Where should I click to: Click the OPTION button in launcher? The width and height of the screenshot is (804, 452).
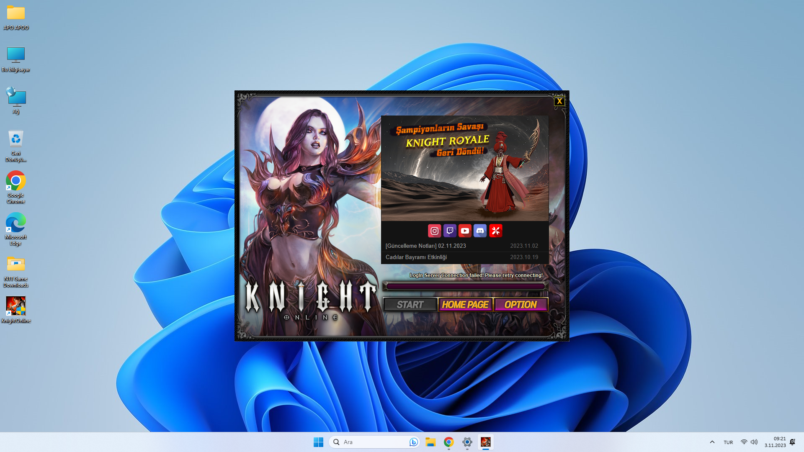coord(520,304)
